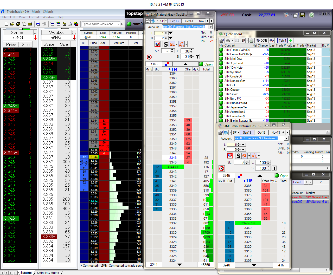
Task: Click the Print icon in TradeStation toolbar
Action: [x=44, y=24]
